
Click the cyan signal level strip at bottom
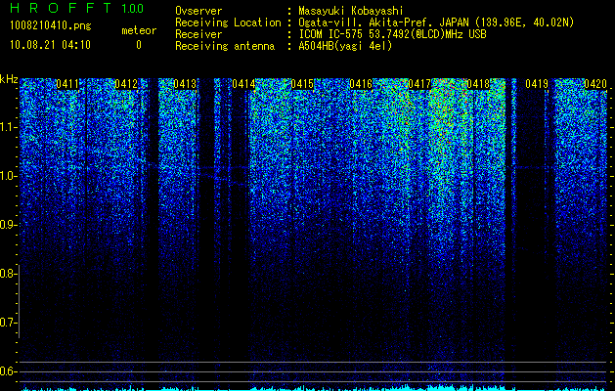pyautogui.click(x=314, y=388)
